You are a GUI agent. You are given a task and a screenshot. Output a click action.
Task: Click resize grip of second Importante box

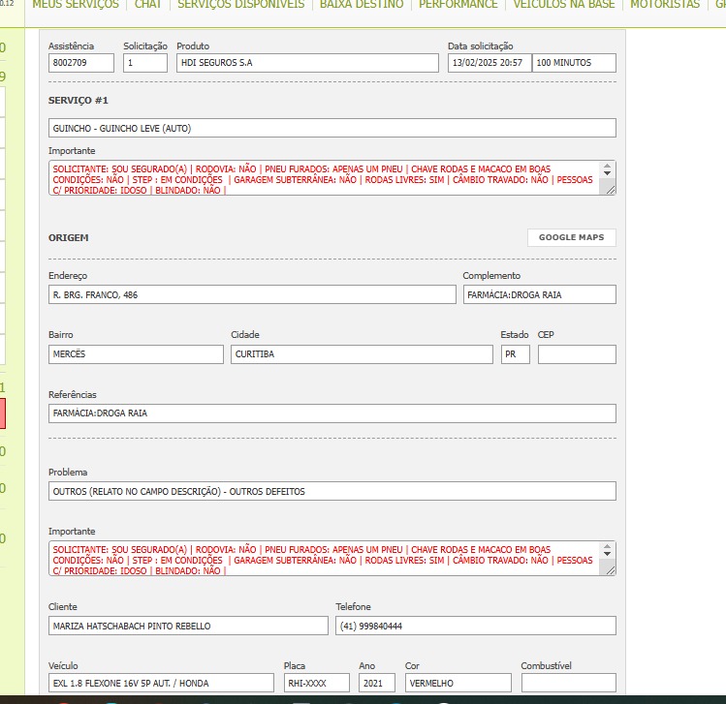[611, 570]
